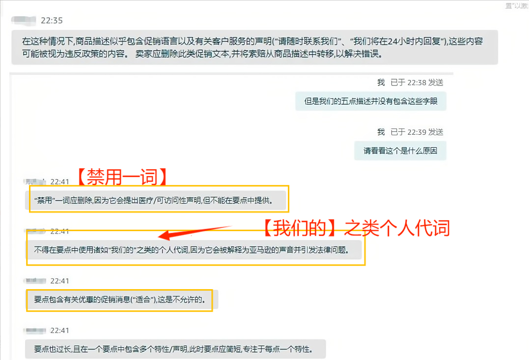The image size is (529, 360).
Task: Click the message about removing the word 禁用
Action: (x=156, y=200)
